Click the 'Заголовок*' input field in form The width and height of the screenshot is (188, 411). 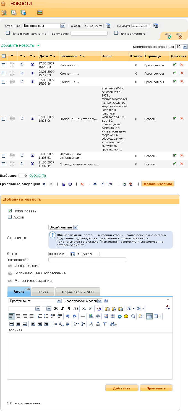tap(87, 260)
